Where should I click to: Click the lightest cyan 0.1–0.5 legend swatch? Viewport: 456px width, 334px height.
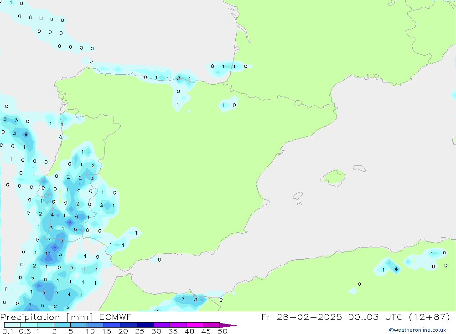12,325
